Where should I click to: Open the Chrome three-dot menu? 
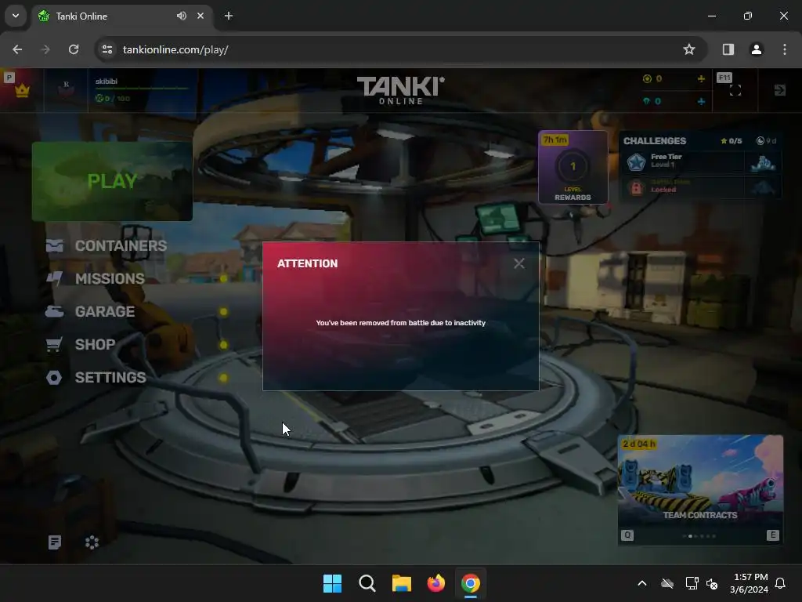click(x=785, y=49)
